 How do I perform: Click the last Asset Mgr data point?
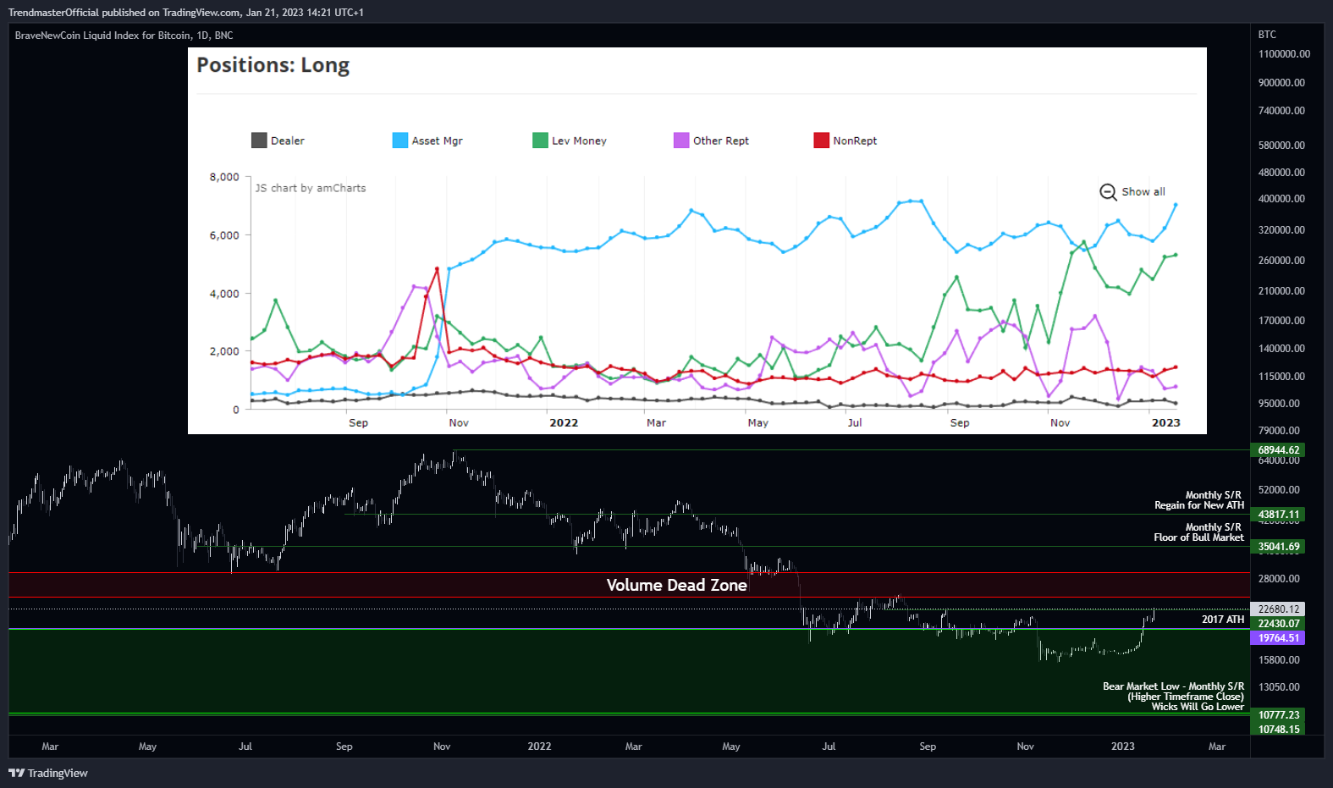click(1176, 205)
